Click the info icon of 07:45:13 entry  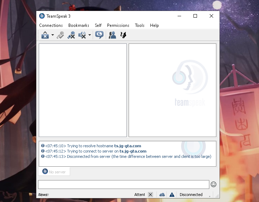[43, 156]
